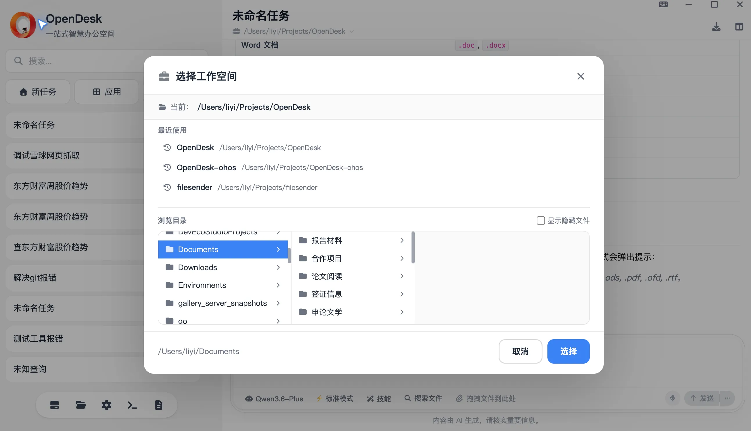Open the Qwen3.6-Plus model selector
Viewport: 751px width, 431px height.
click(x=274, y=398)
